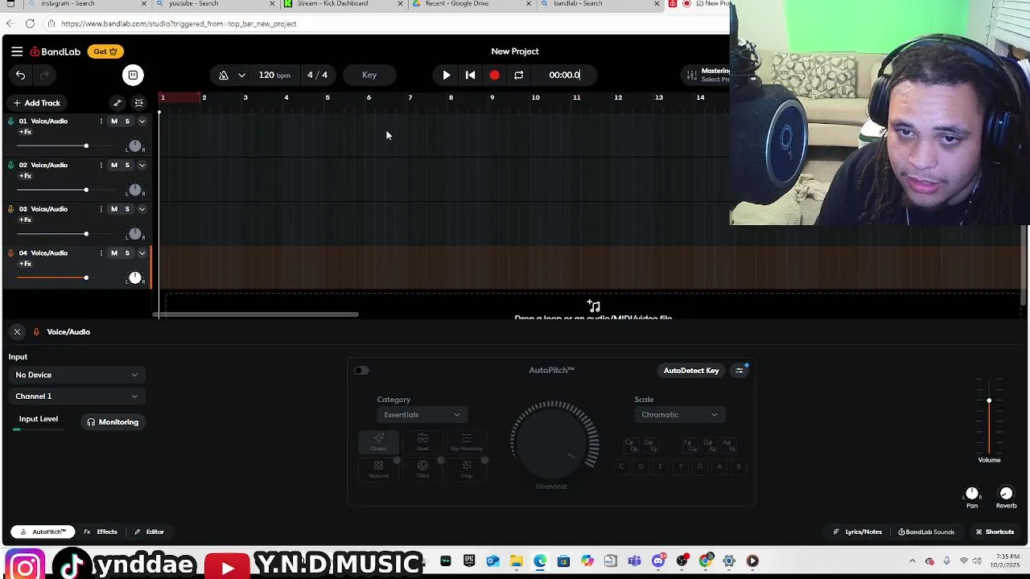
Task: Add Fx to track 01
Action: click(x=25, y=132)
